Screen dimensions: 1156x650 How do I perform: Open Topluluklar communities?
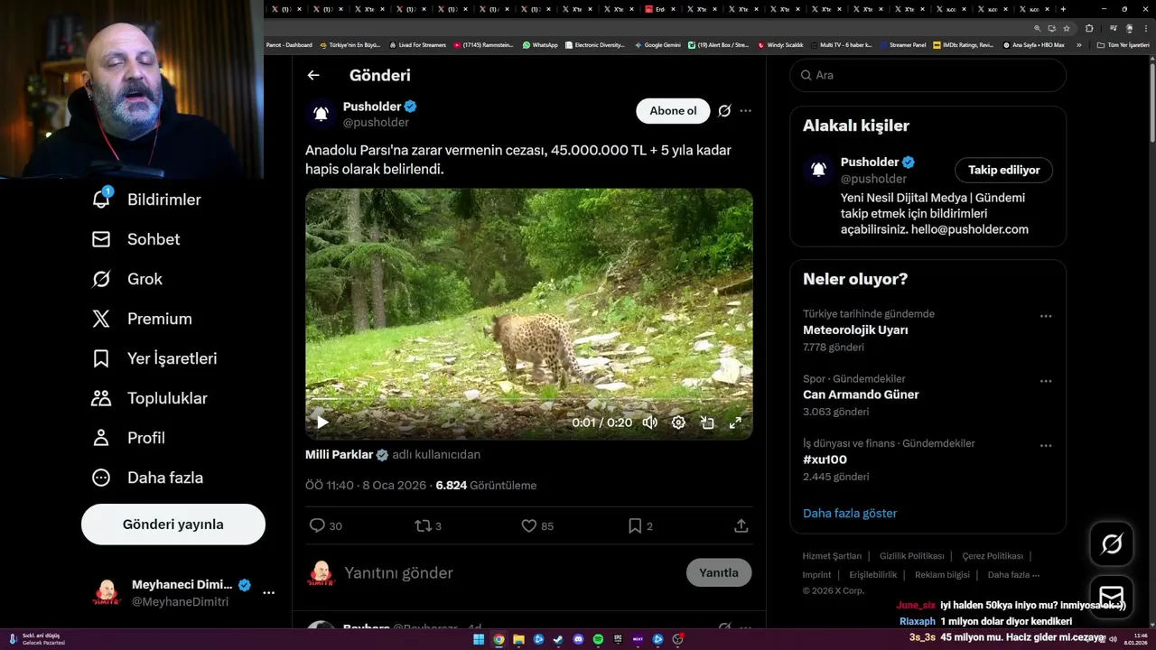[150, 398]
